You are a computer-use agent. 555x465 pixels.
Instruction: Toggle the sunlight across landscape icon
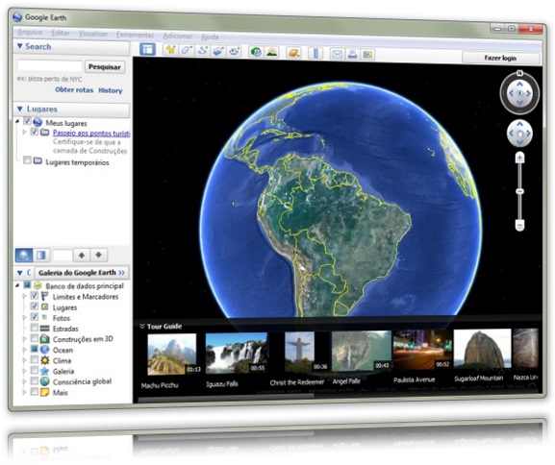(271, 52)
